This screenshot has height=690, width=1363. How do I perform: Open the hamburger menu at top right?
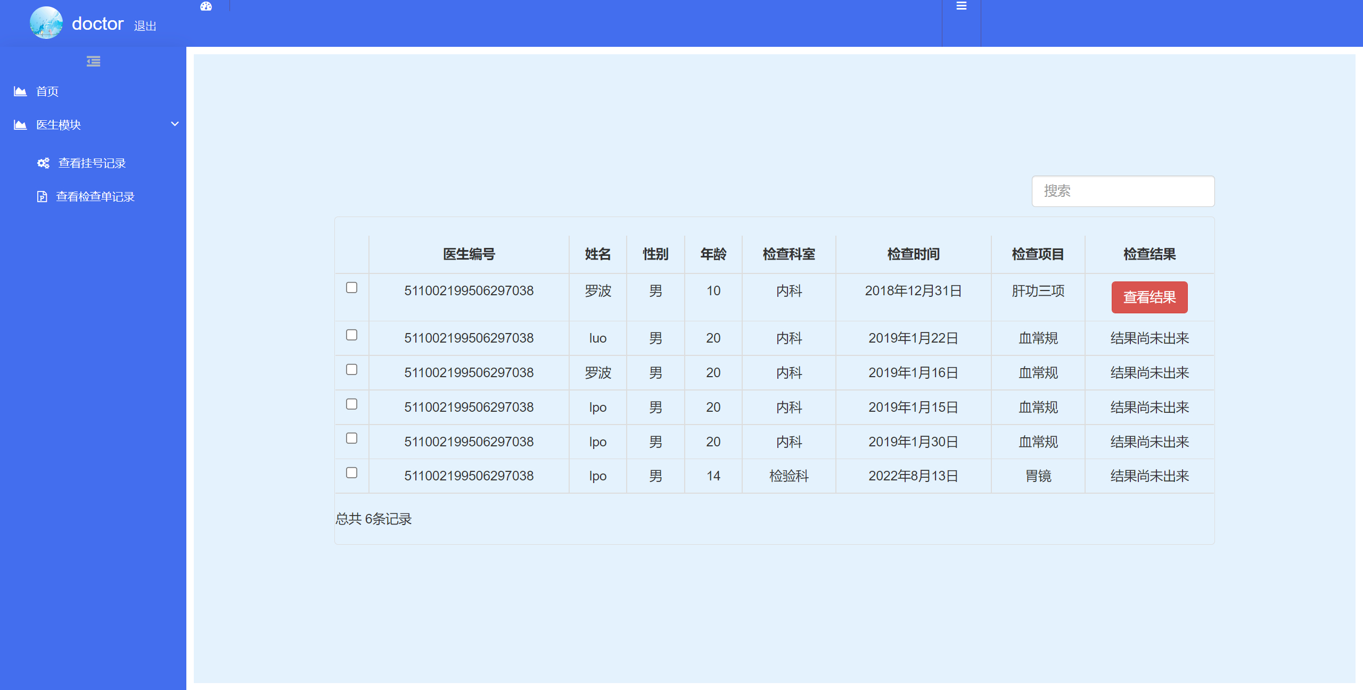[962, 6]
